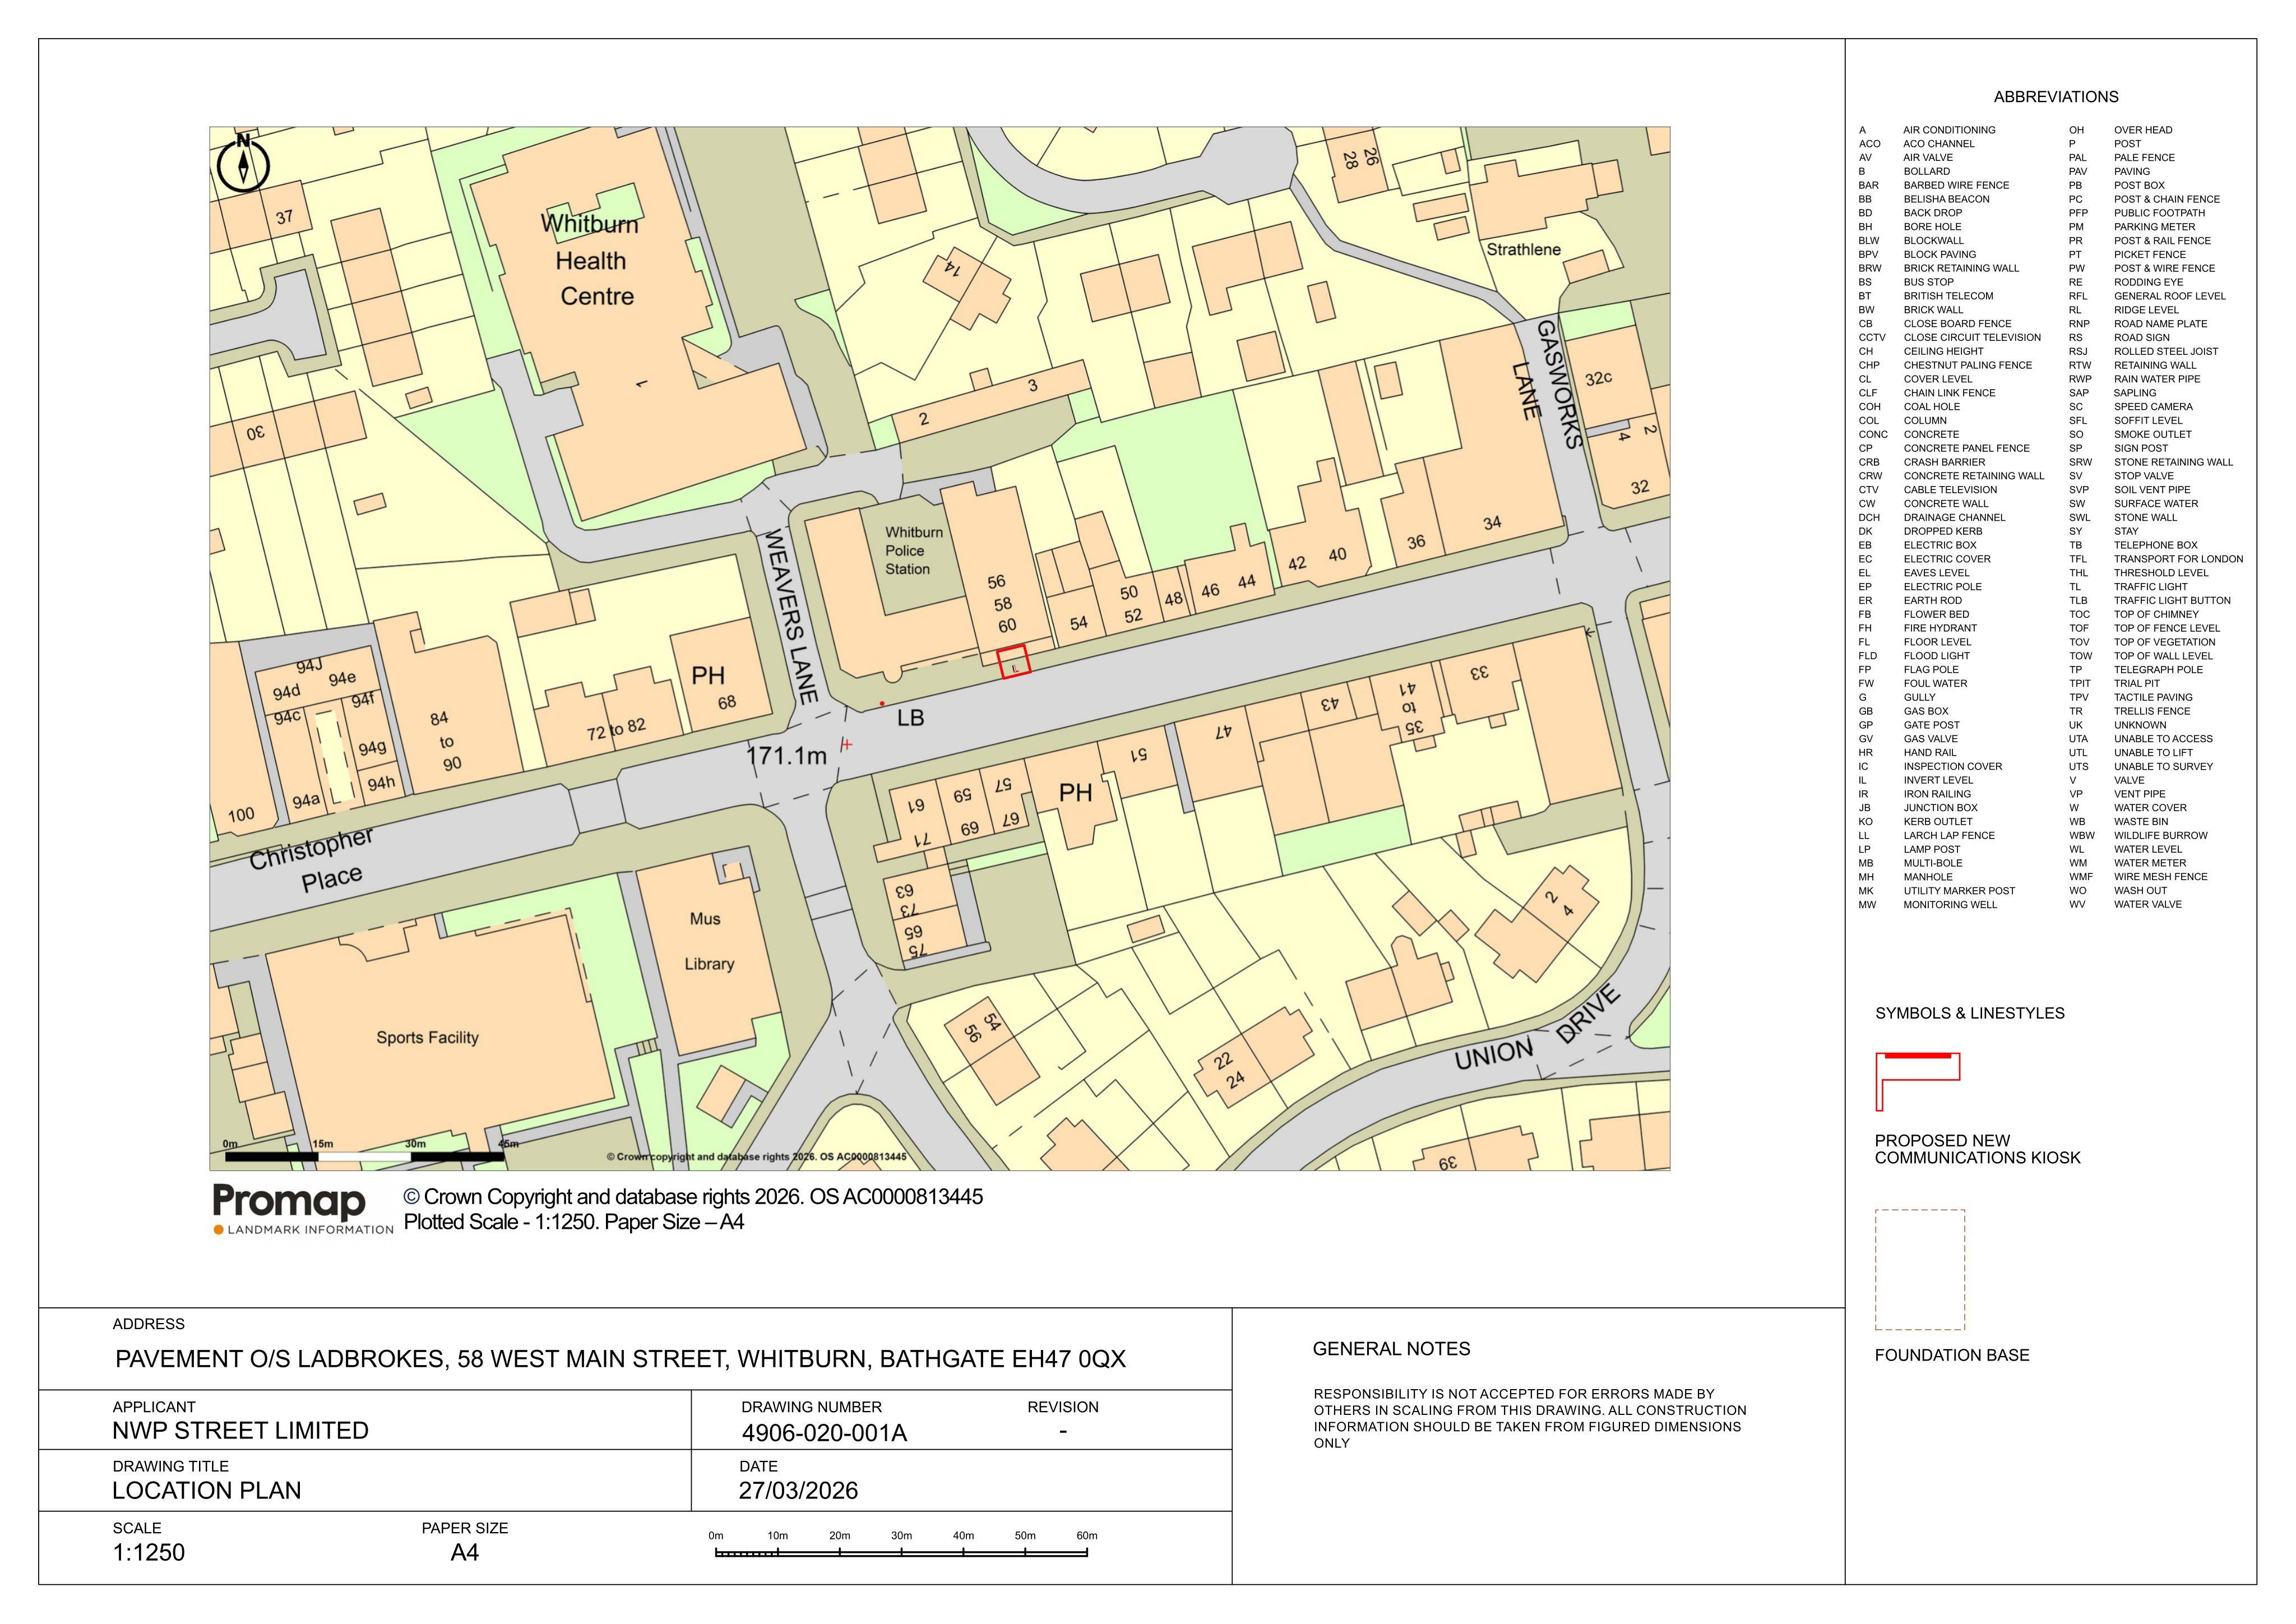Select drawing title "LOCATION PLAN"
This screenshot has width=2296, height=1624.
pyautogui.click(x=206, y=1491)
